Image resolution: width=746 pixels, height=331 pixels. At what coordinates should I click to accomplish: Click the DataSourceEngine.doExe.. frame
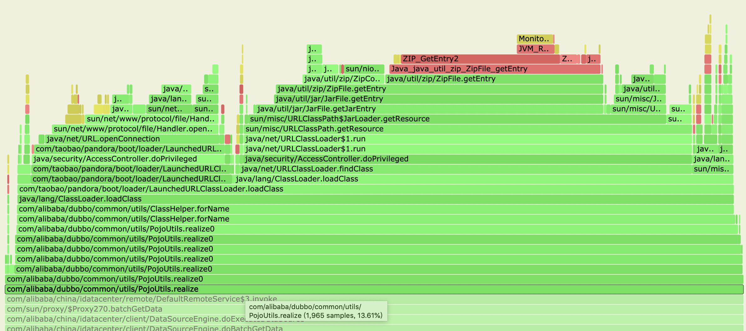click(374, 319)
